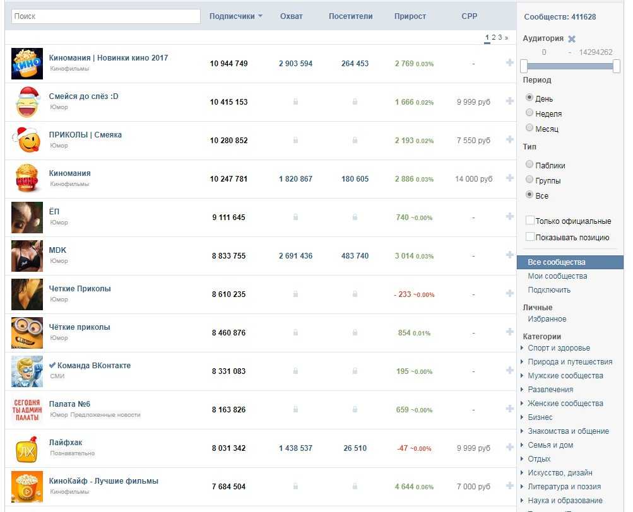Image resolution: width=633 pixels, height=512 pixels.
Task: Expand the Развлечения category
Action: point(550,390)
